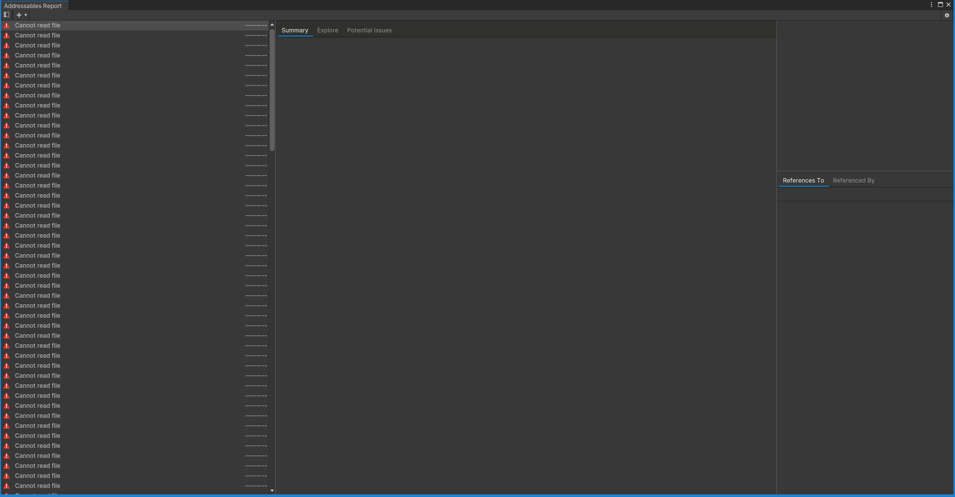955x497 pixels.
Task: Select the last visible Cannot read file entry
Action: [38, 485]
